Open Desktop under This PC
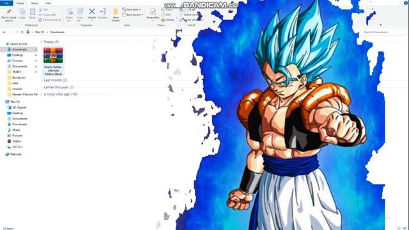This screenshot has width=409, height=230. 17,113
